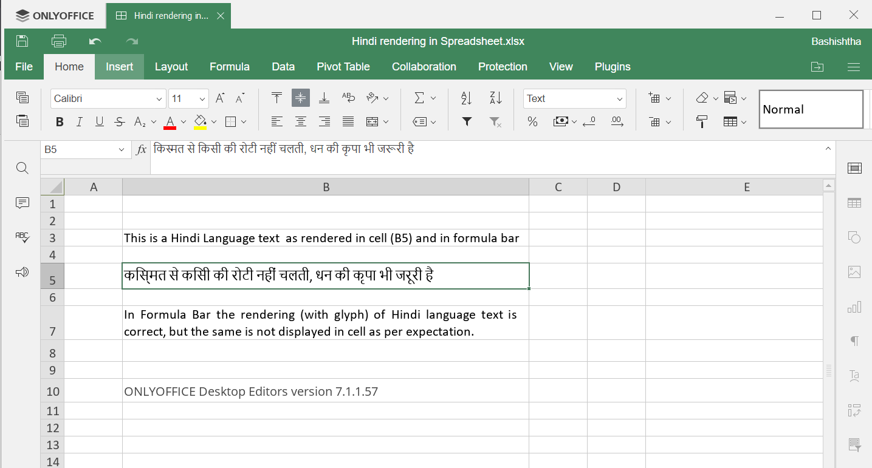Click accounting currency style icon

tap(560, 122)
